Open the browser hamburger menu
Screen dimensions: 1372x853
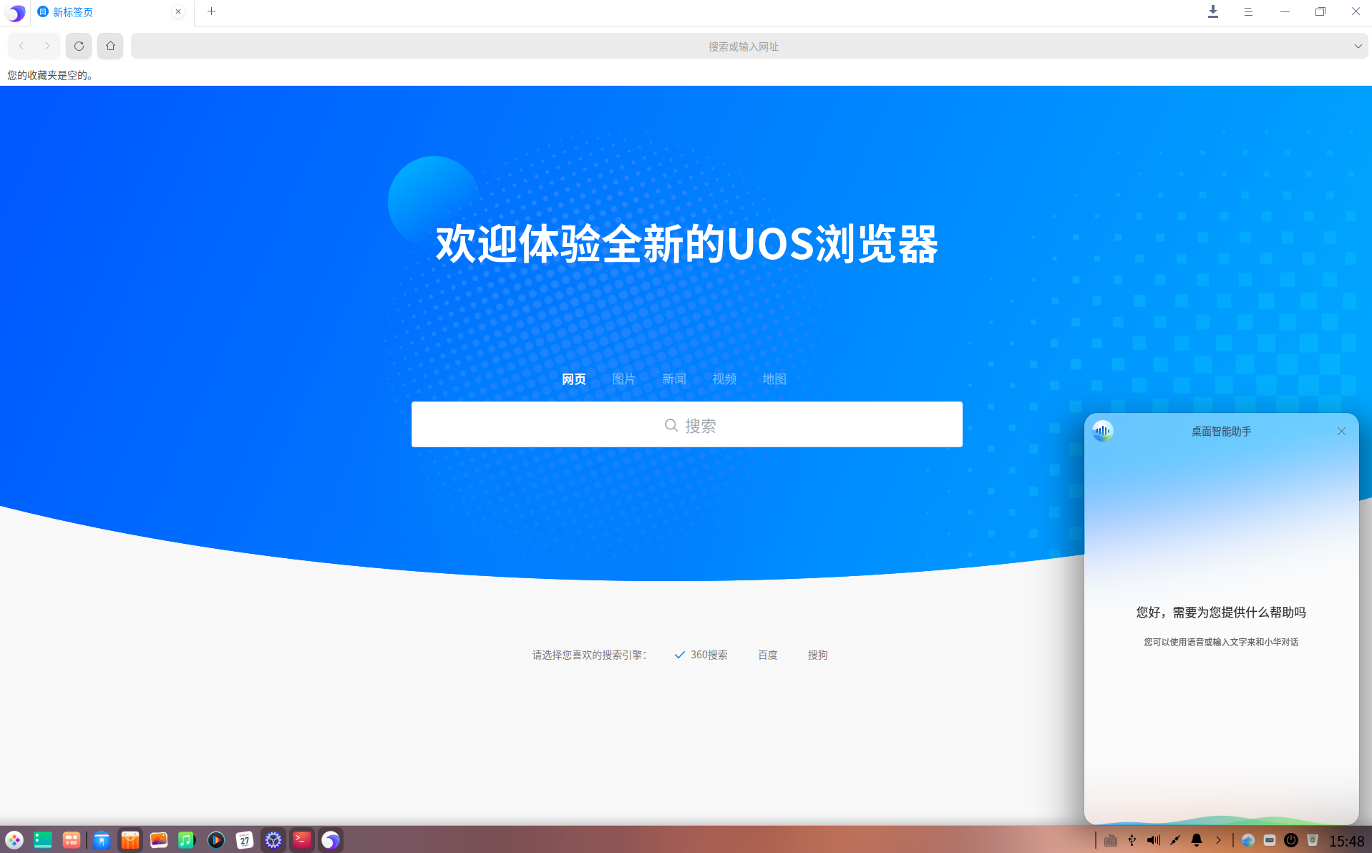(1248, 11)
